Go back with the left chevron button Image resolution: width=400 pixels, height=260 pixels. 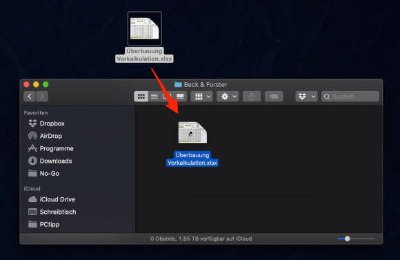click(x=30, y=97)
